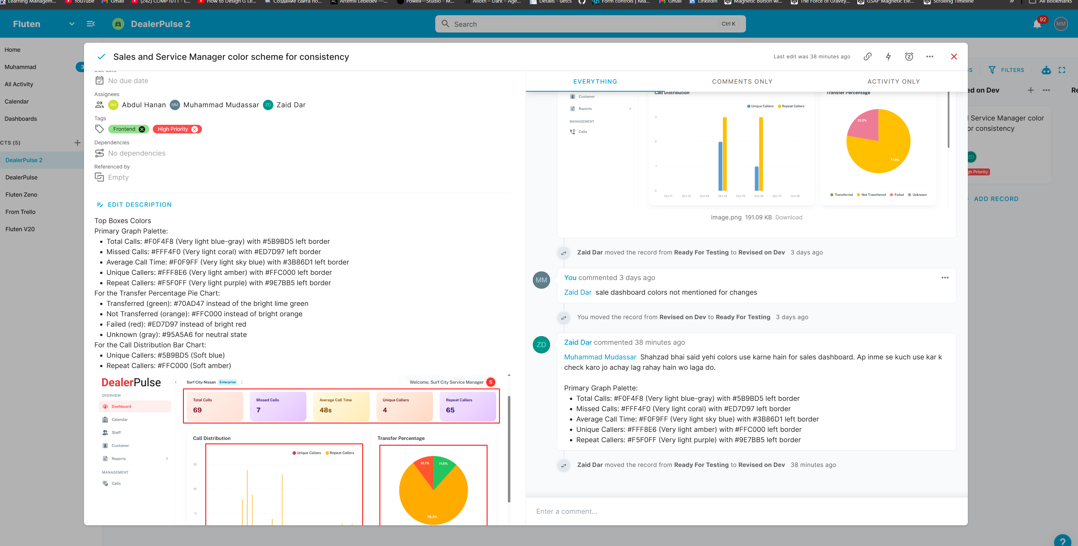The height and width of the screenshot is (546, 1078).
Task: Switch to the Comments Only tab
Action: tap(742, 82)
